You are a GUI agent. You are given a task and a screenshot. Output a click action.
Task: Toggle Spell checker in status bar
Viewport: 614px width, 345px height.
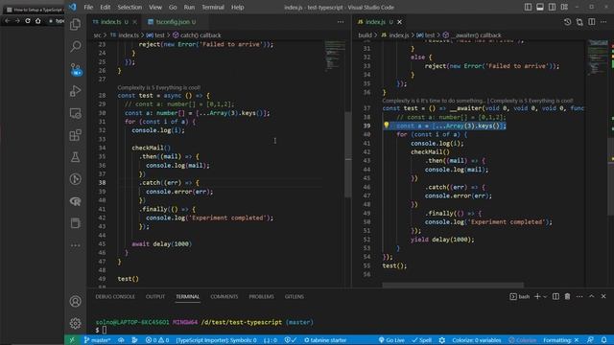pyautogui.click(x=421, y=340)
